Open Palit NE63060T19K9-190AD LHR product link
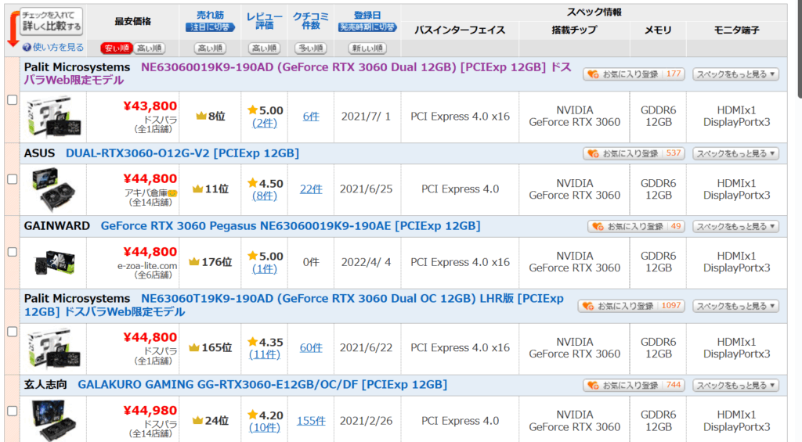Viewport: 802px width, 442px height. tap(294, 305)
